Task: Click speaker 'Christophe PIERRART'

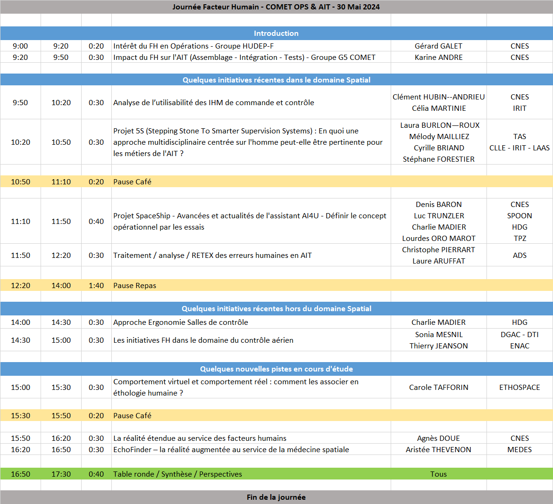Action: click(438, 249)
